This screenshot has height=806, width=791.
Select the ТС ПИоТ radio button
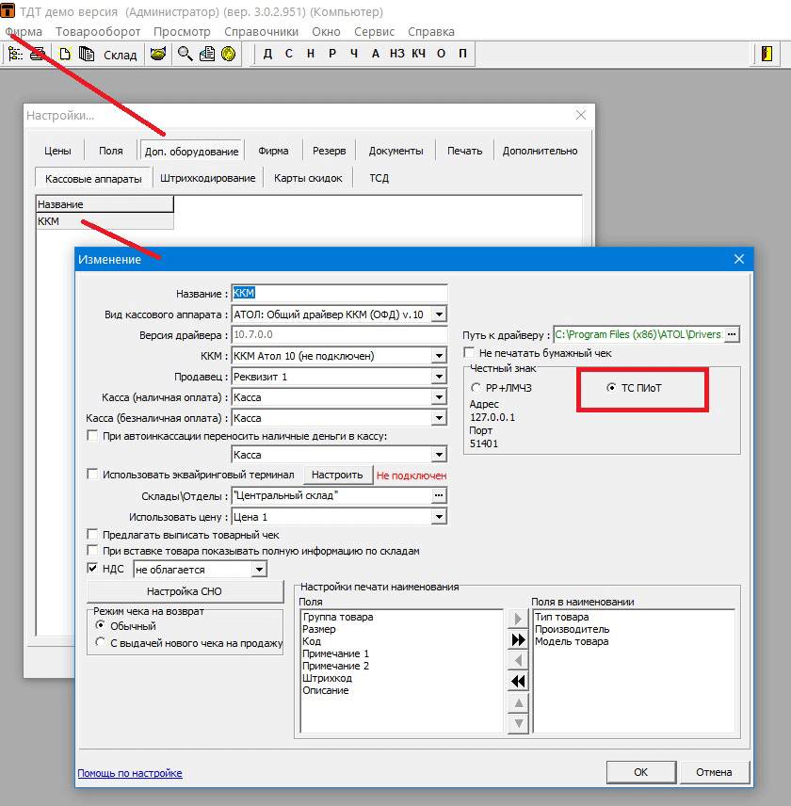[612, 388]
